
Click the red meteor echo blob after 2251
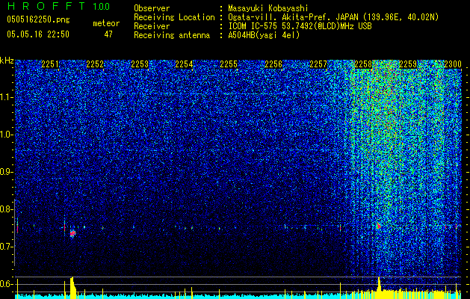(72, 233)
